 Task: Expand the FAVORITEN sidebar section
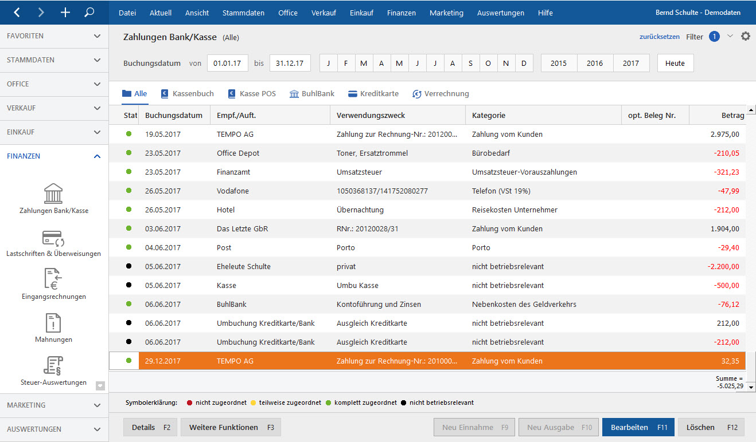point(54,36)
